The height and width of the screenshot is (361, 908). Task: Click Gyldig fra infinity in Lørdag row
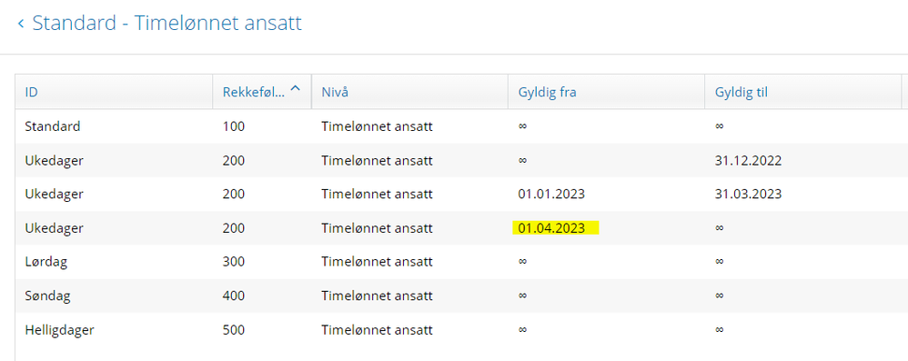522,262
